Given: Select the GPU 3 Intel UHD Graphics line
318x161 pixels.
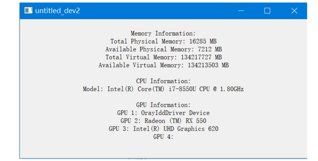Looking at the screenshot, I should 163,129.
